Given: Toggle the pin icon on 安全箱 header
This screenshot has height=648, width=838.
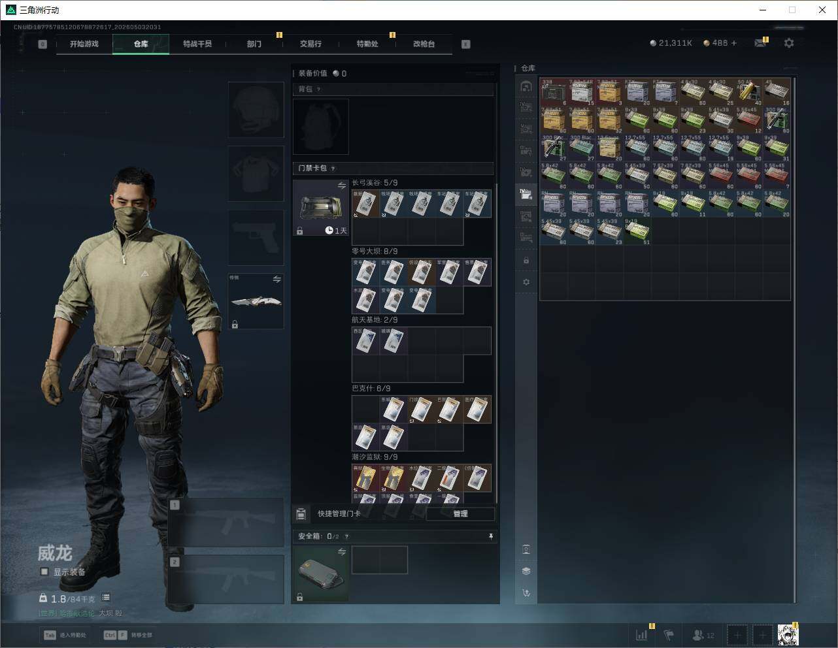Looking at the screenshot, I should point(490,536).
